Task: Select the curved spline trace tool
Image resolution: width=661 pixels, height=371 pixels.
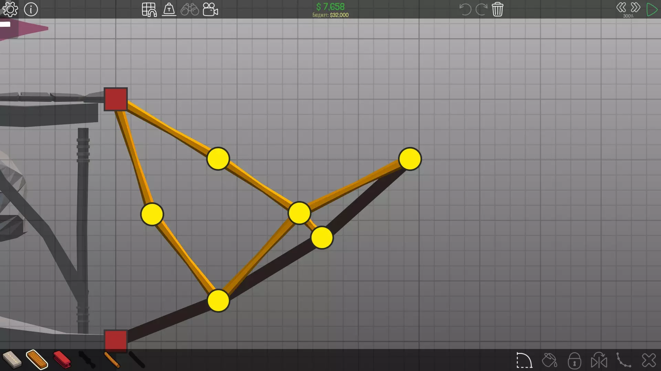Action: [x=624, y=360]
